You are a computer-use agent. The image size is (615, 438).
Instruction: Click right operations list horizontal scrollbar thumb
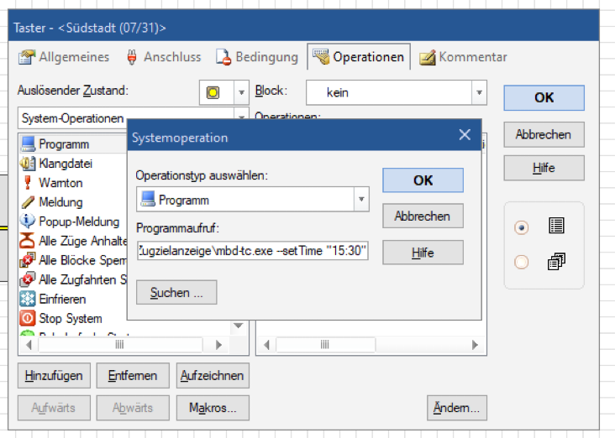click(325, 345)
